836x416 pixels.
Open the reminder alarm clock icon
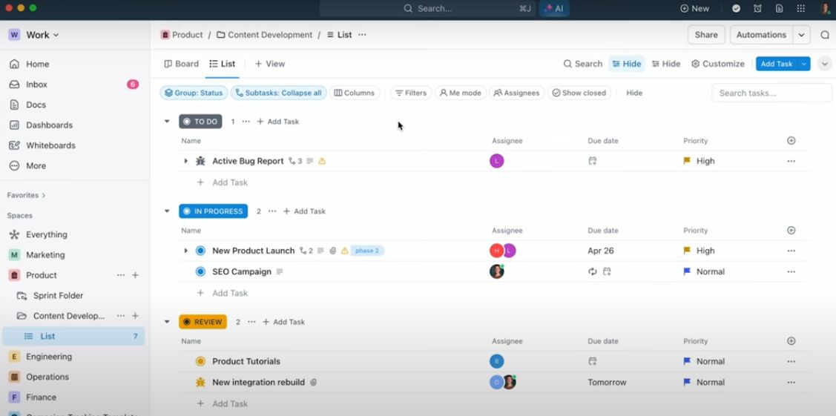tap(757, 8)
